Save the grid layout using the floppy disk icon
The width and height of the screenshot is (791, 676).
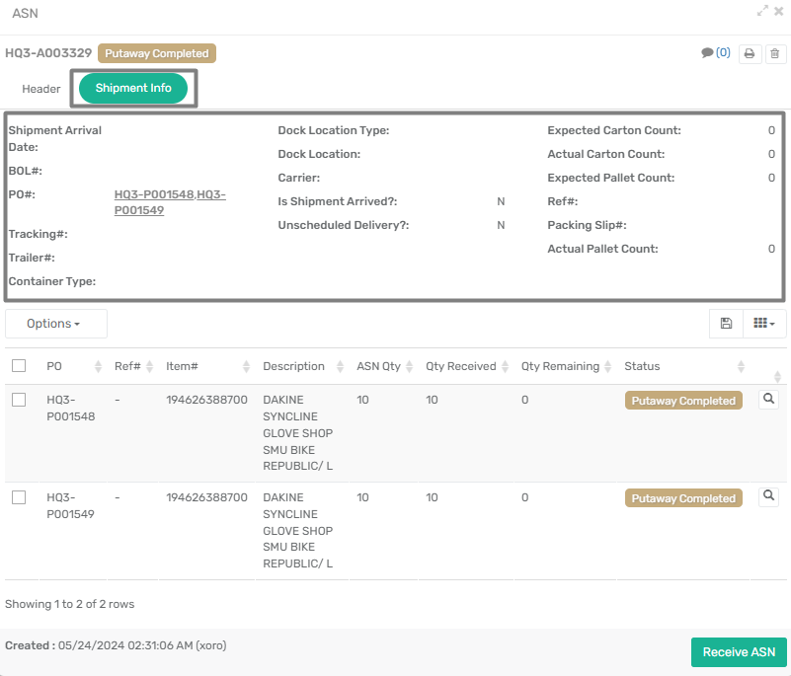(x=726, y=323)
